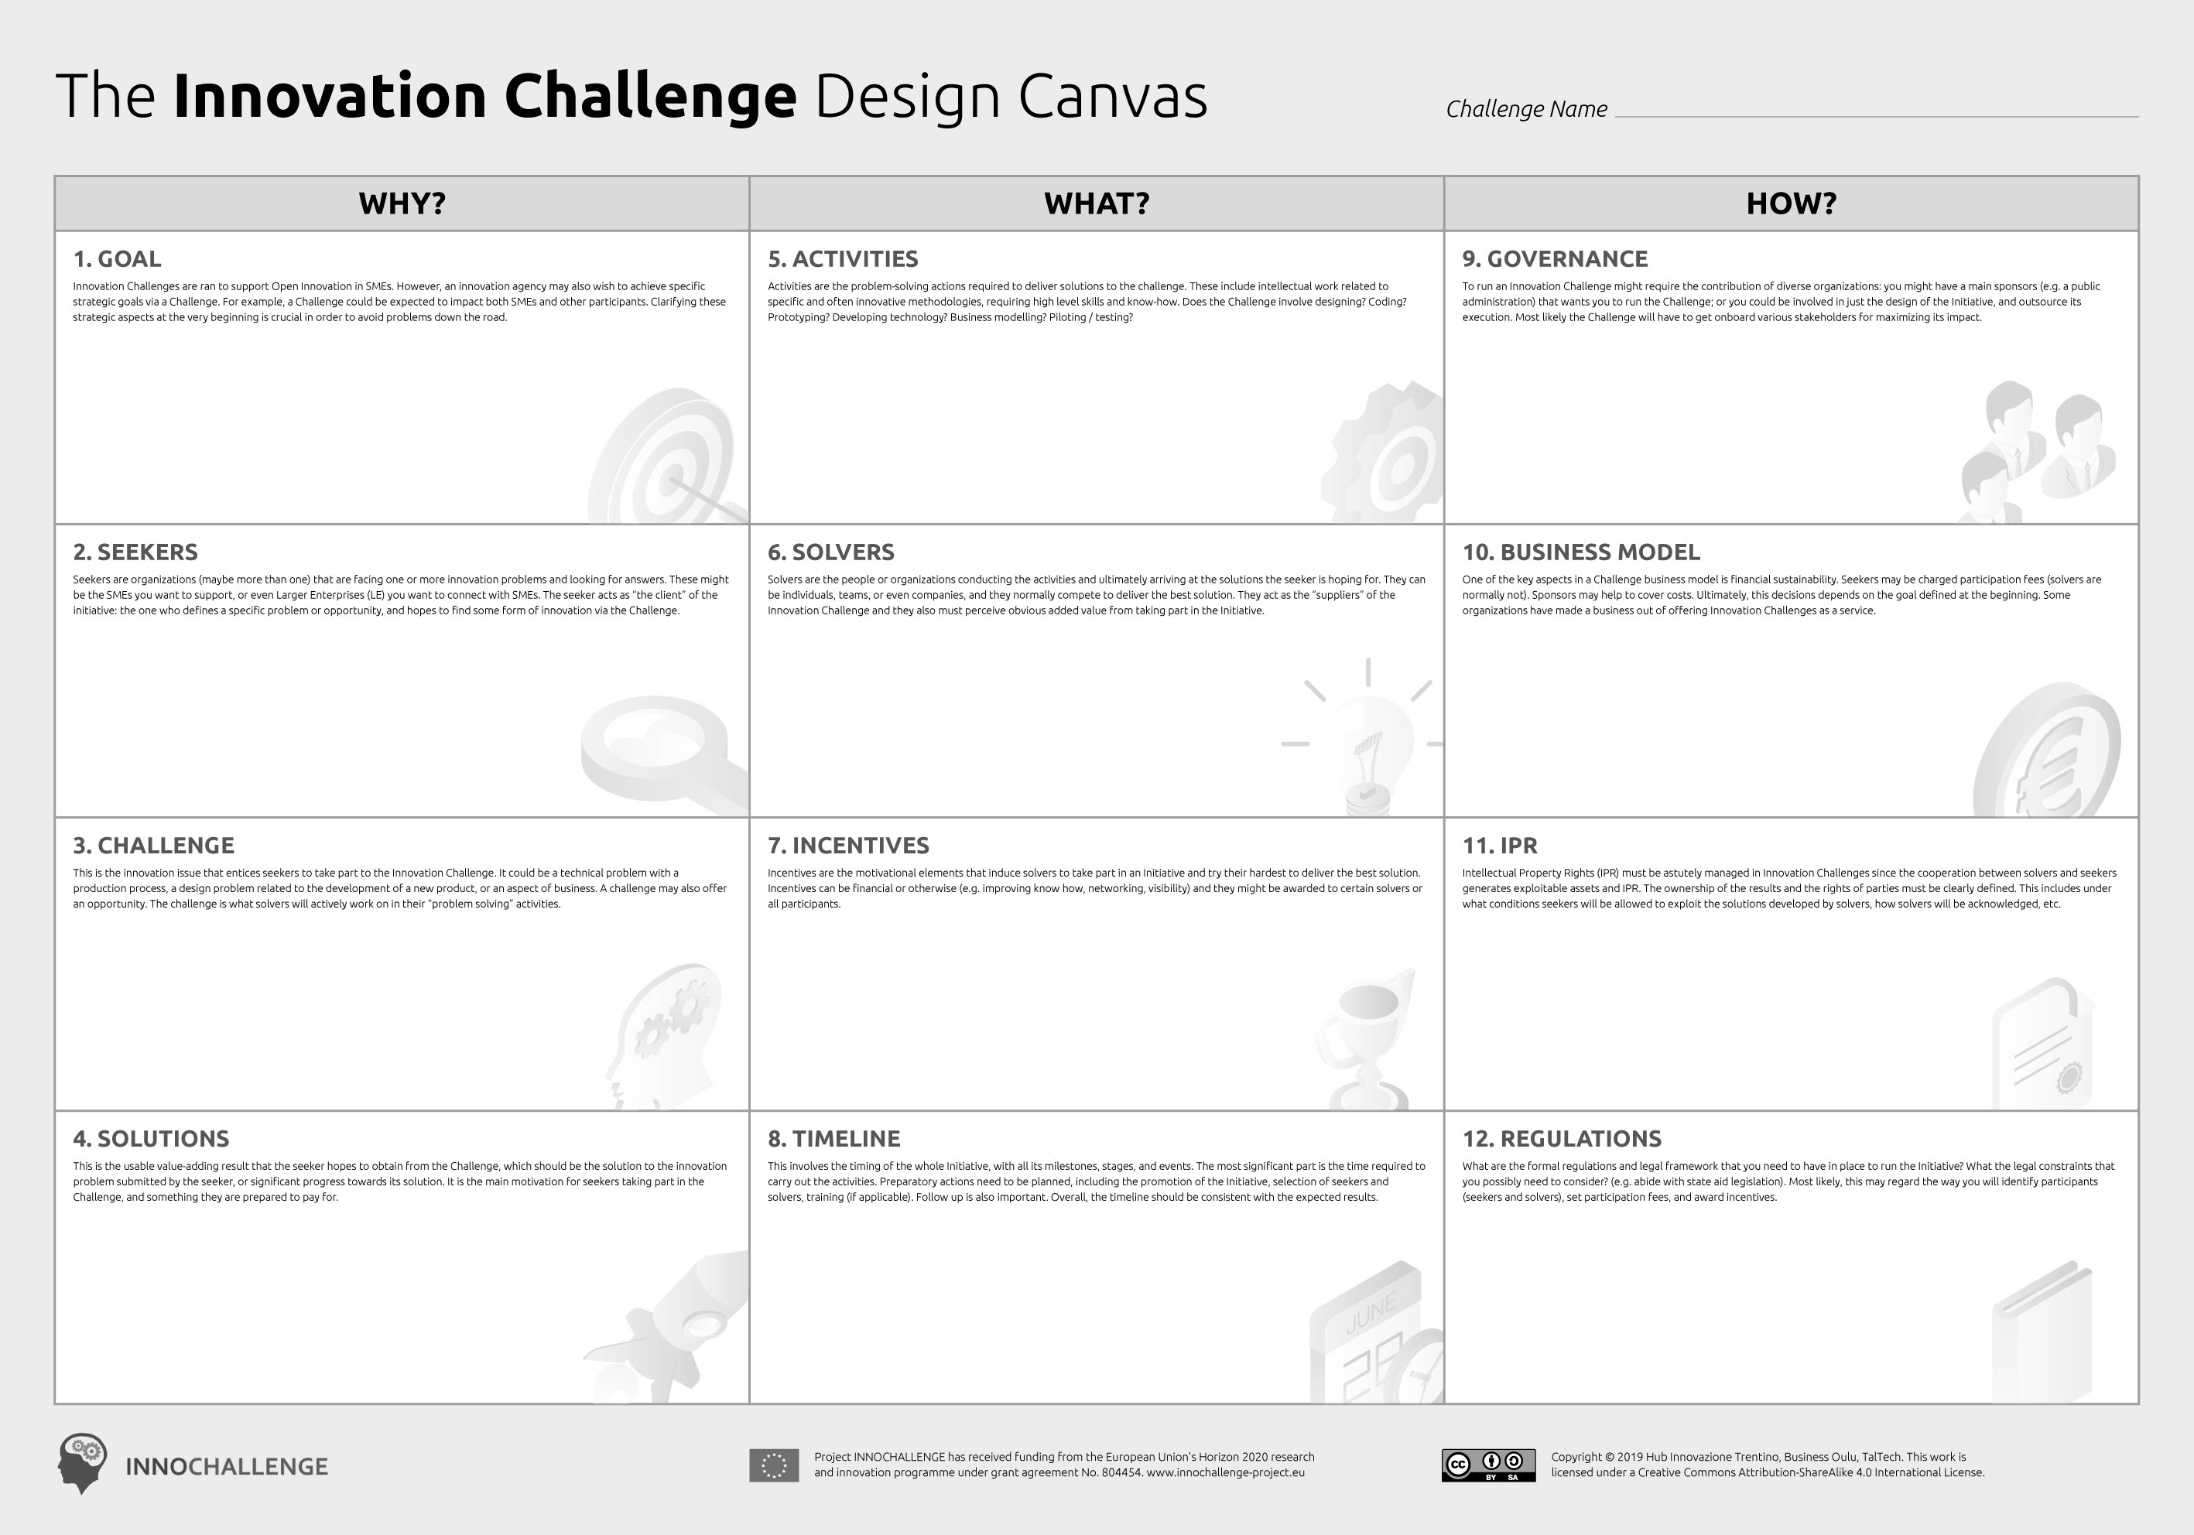This screenshot has height=1535, width=2194.
Task: Click the Creative Commons BY-SA badge
Action: point(1488,1465)
